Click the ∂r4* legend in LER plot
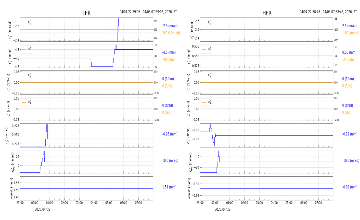The height and width of the screenshot is (220, 360). tap(27, 102)
